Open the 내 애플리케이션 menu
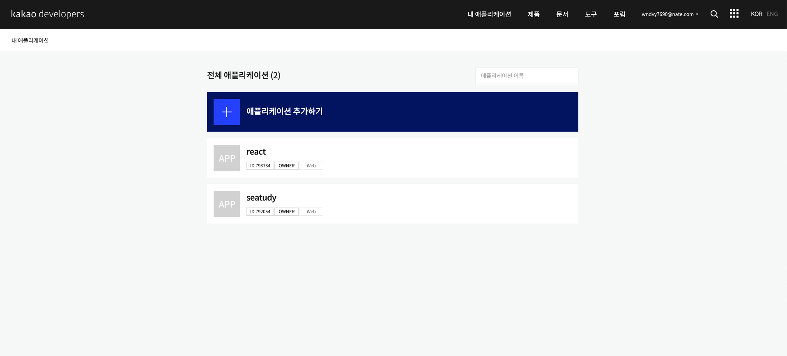 coord(489,14)
